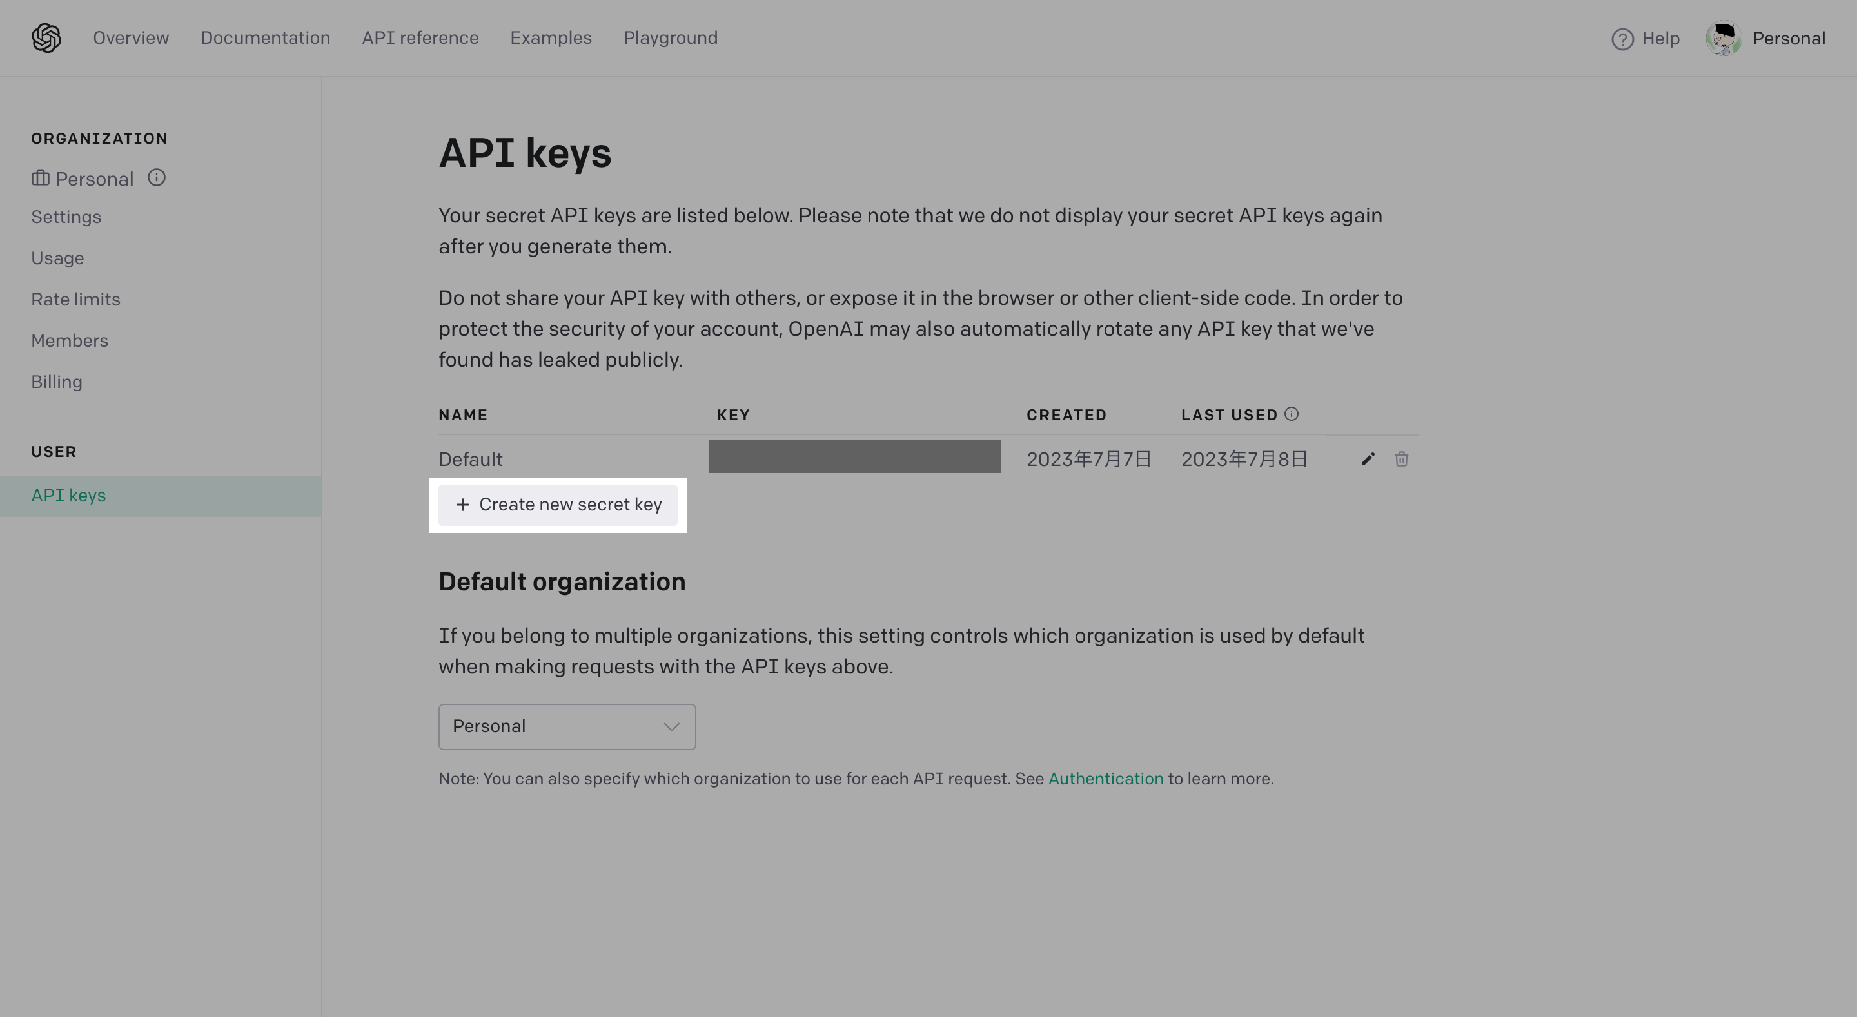Open the Usage page
1857x1017 pixels.
(x=57, y=258)
